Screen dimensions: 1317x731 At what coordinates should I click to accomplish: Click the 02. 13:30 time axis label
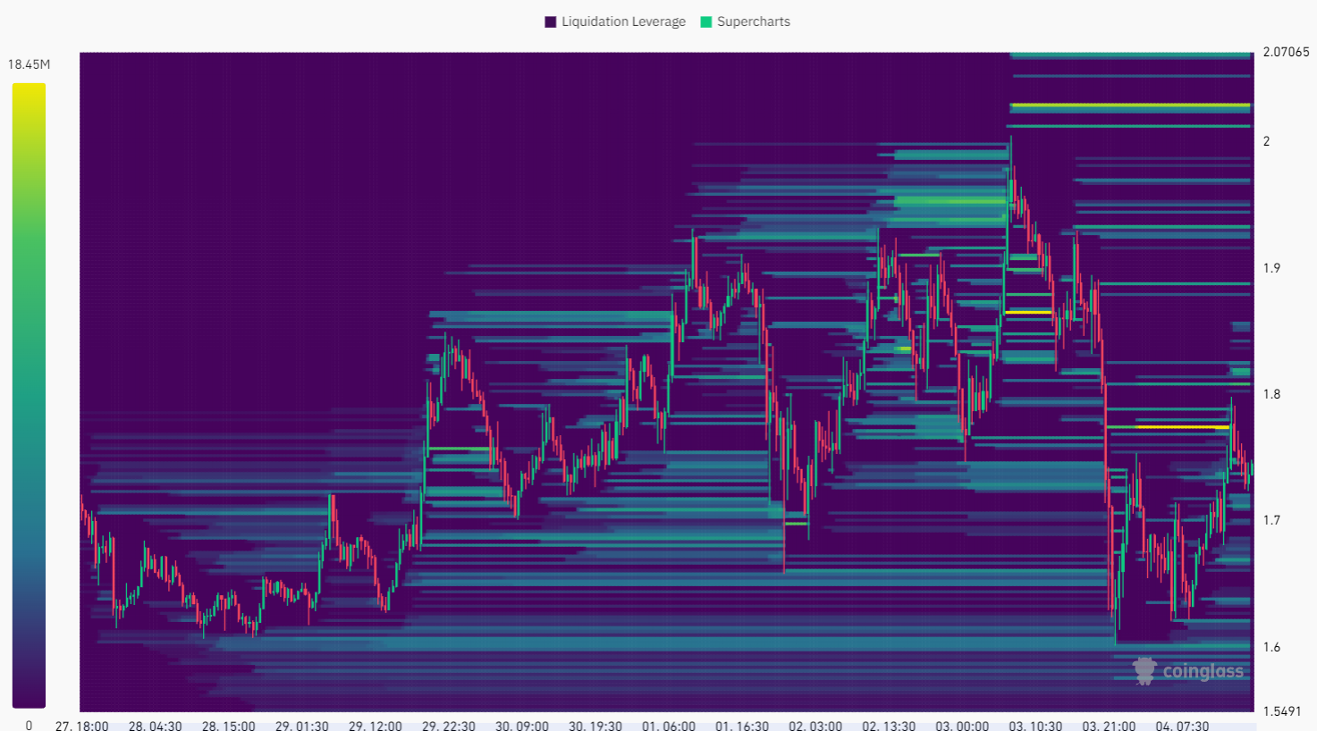point(888,726)
